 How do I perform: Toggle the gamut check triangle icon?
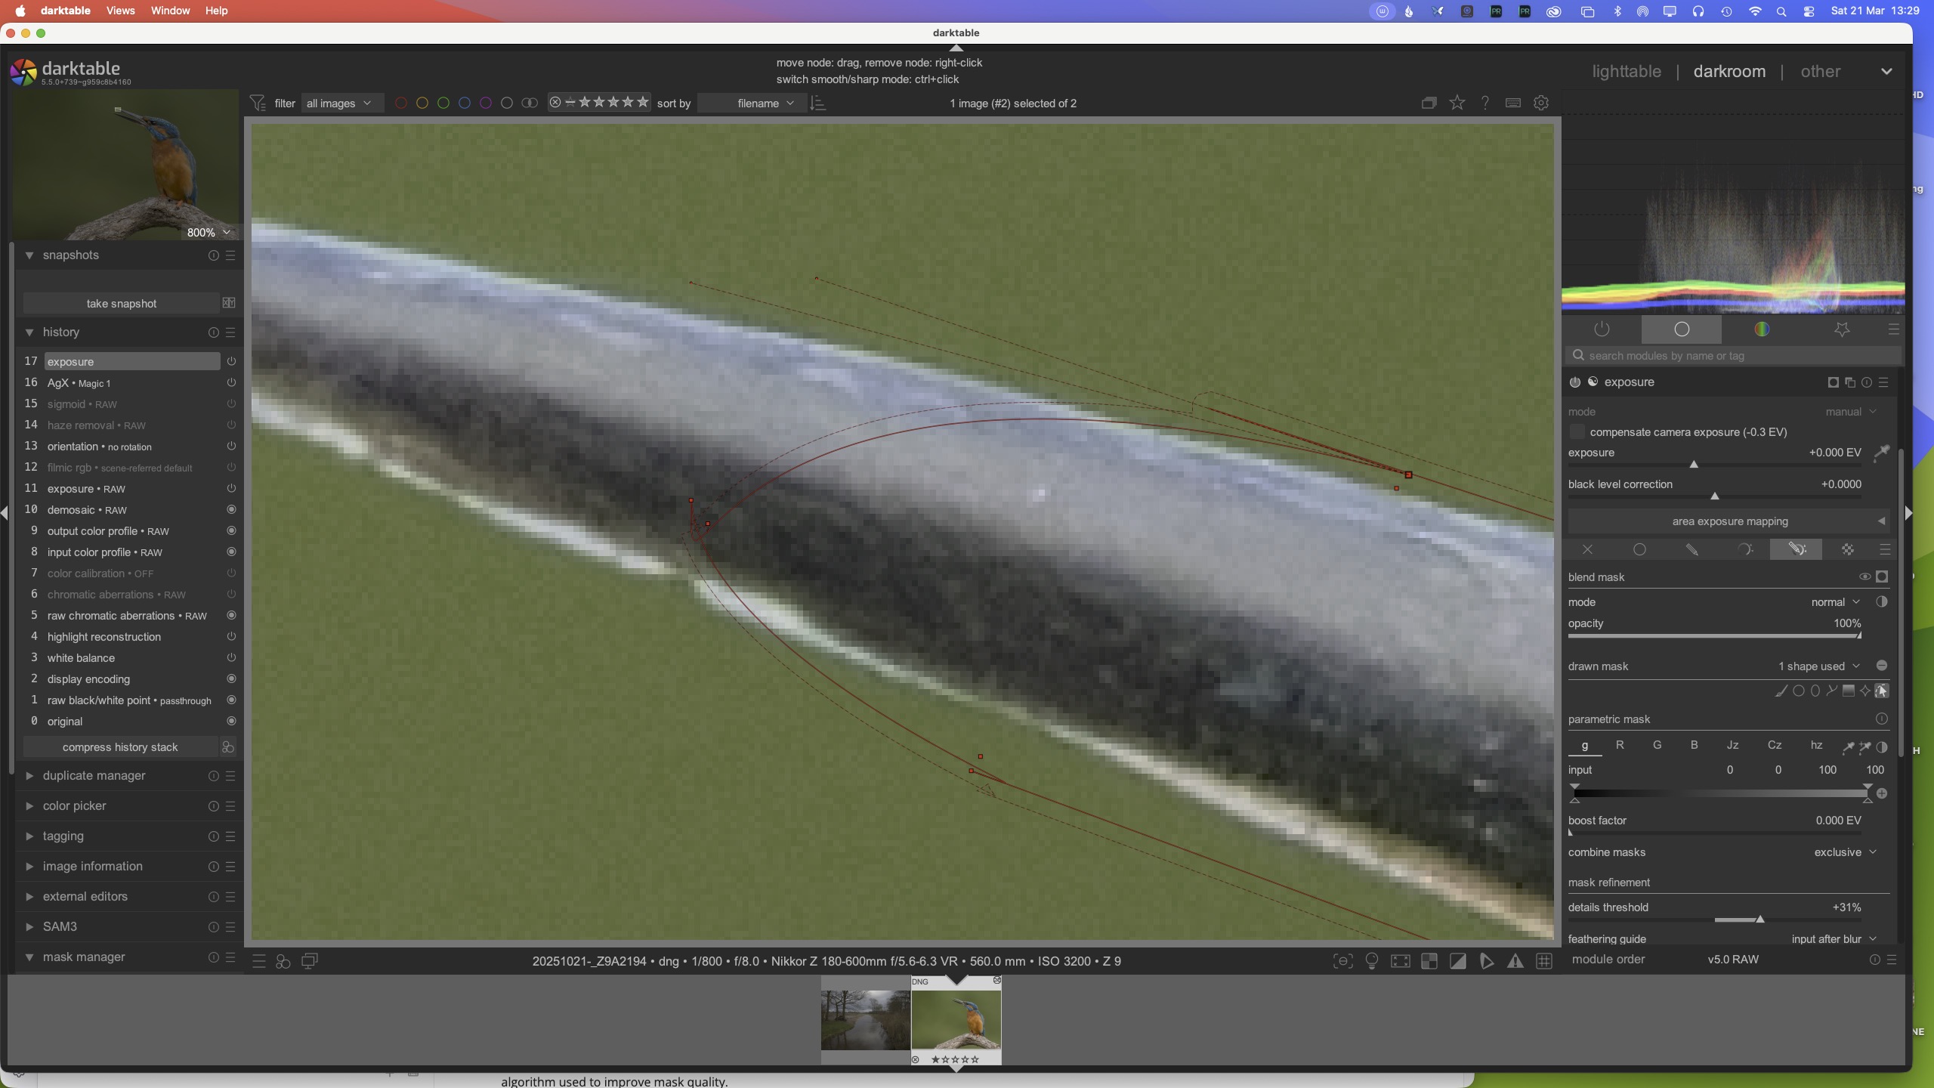coord(1515,961)
